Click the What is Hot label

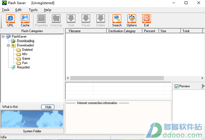10,107
